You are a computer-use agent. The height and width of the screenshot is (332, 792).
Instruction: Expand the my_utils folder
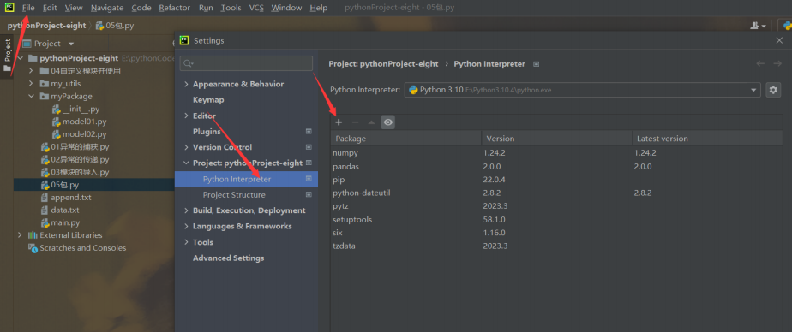coord(31,84)
